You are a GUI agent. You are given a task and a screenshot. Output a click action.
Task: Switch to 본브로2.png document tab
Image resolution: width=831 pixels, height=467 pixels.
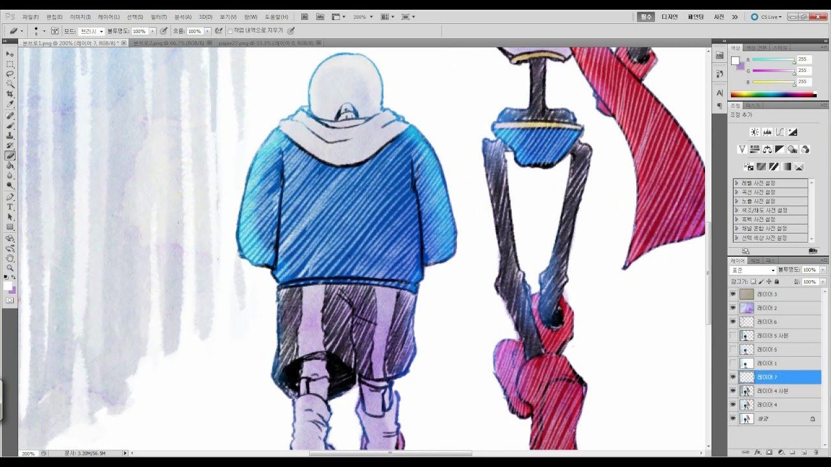pyautogui.click(x=170, y=43)
